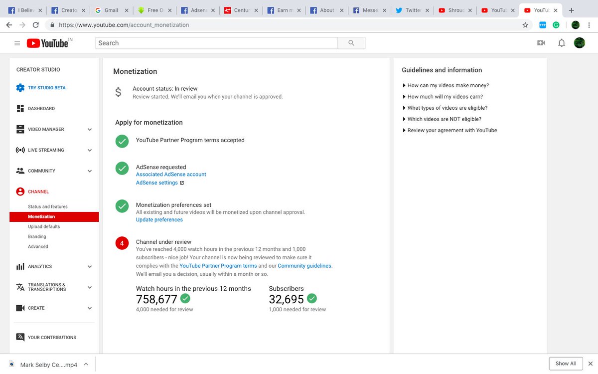Open the Chrome profile avatar in toolbar
Image resolution: width=598 pixels, height=374 pixels.
[575, 25]
